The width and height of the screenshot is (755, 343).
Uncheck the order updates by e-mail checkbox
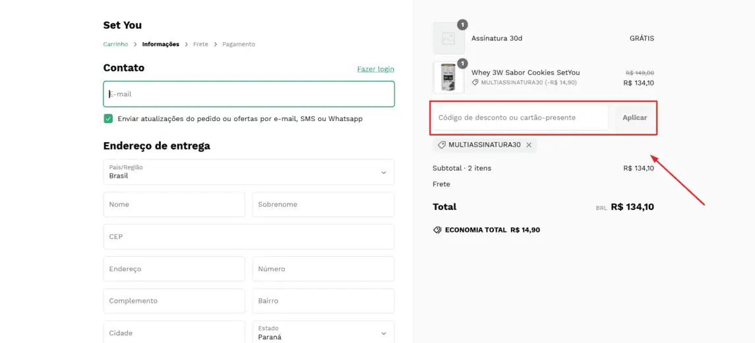108,119
